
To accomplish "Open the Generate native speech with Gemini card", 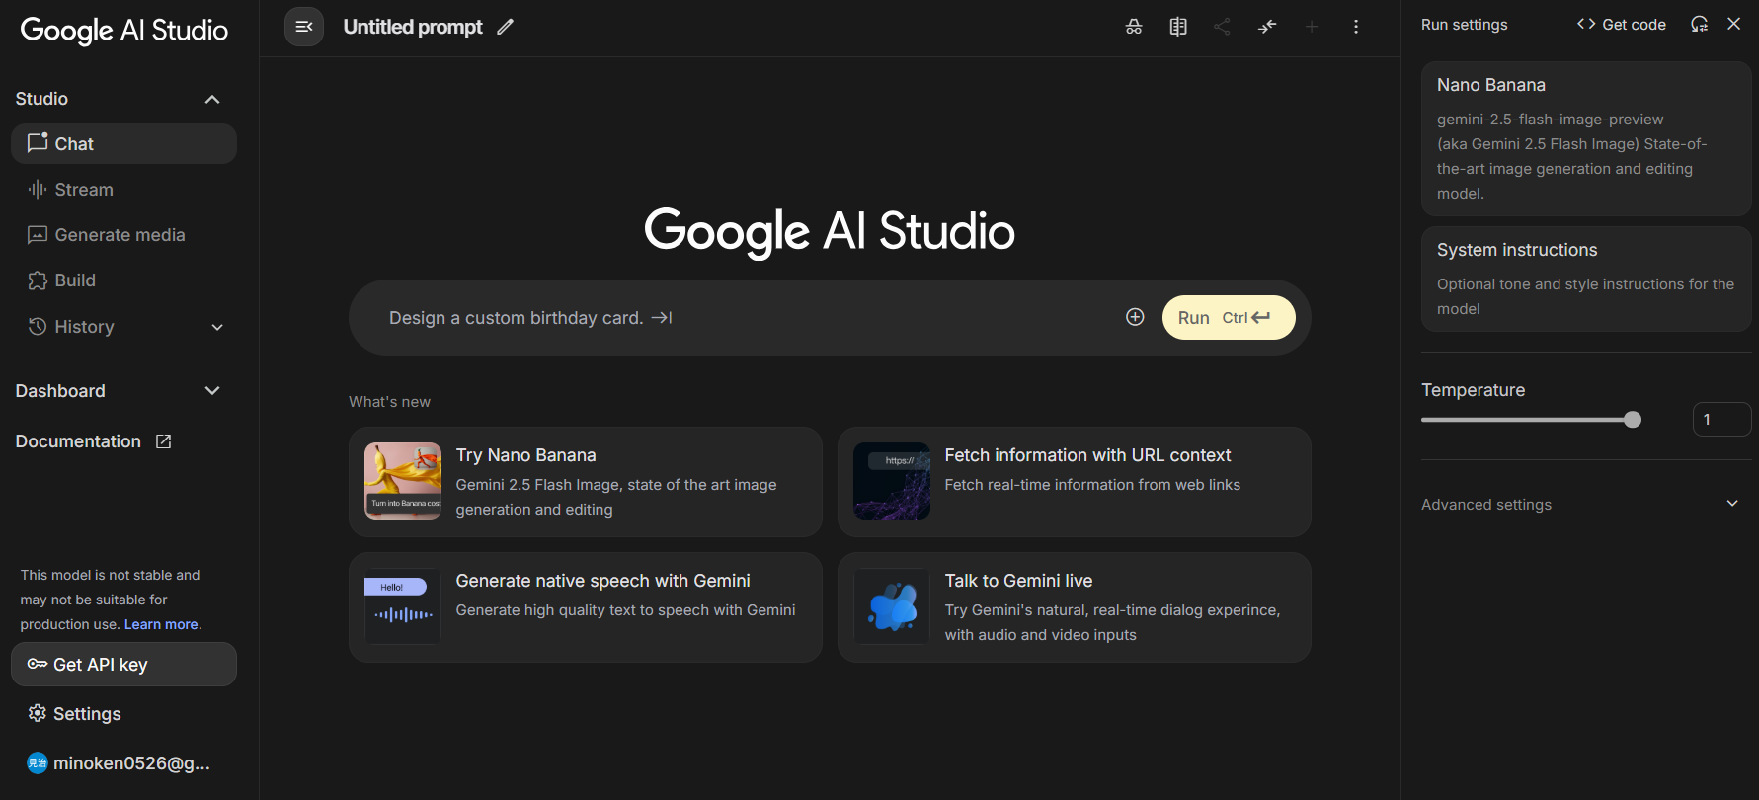I will 586,607.
